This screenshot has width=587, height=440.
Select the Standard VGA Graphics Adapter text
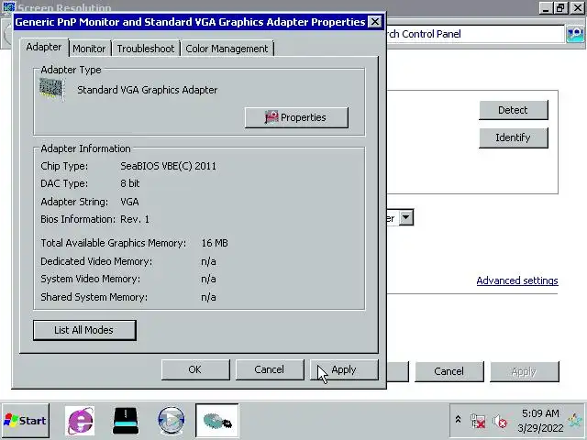pos(147,90)
